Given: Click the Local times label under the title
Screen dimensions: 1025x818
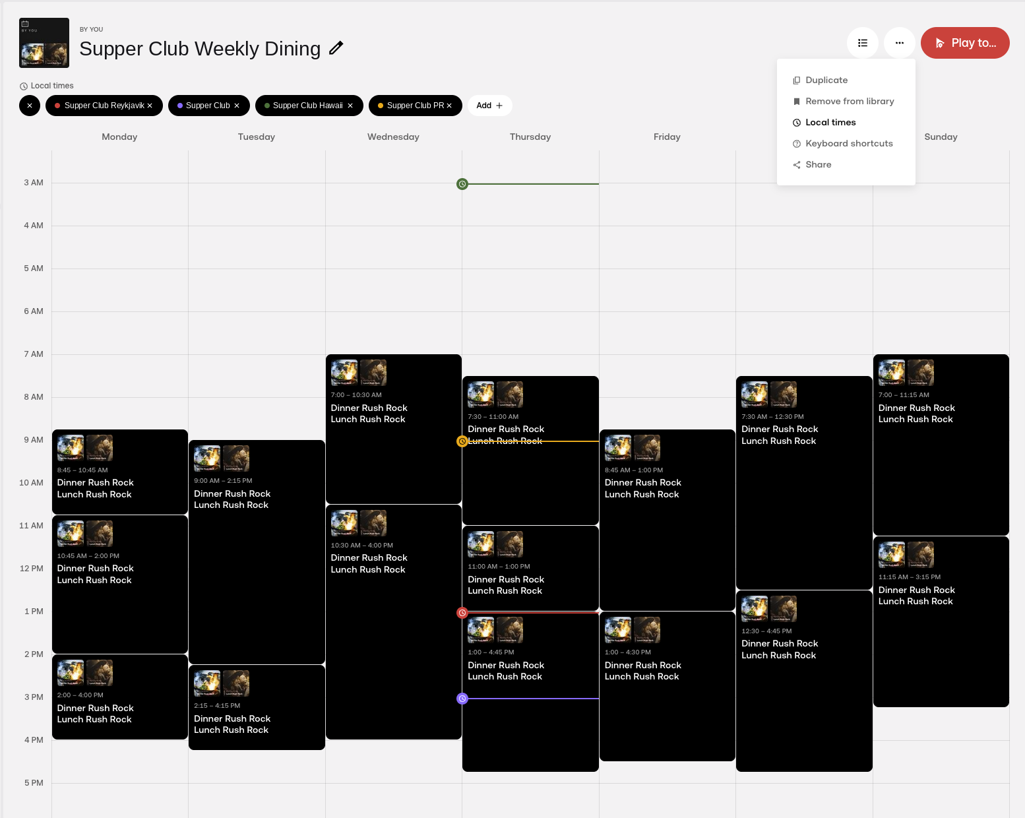Looking at the screenshot, I should 47,86.
